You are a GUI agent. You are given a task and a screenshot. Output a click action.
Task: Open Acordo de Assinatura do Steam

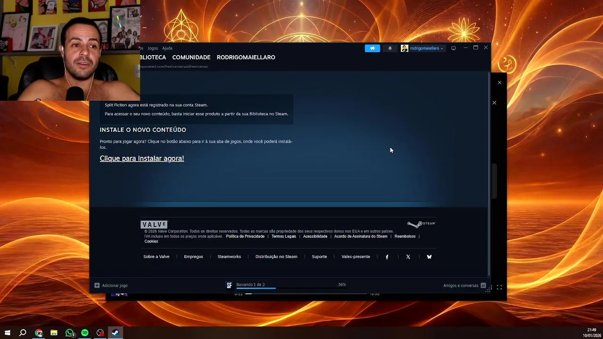[x=361, y=236]
